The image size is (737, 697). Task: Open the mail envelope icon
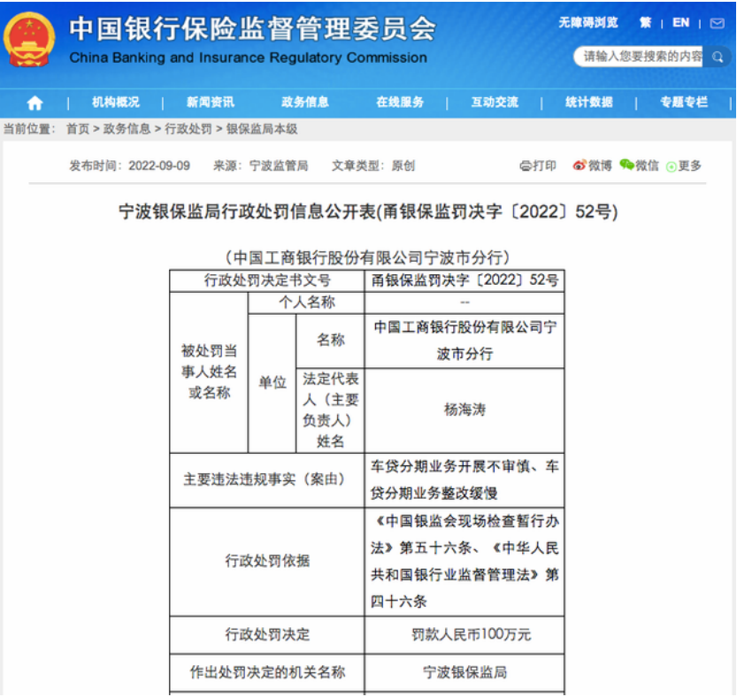point(717,24)
